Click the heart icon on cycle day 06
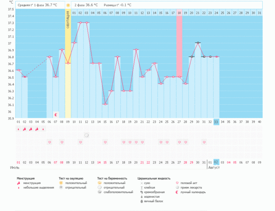The image size is (275, 211). [49, 142]
